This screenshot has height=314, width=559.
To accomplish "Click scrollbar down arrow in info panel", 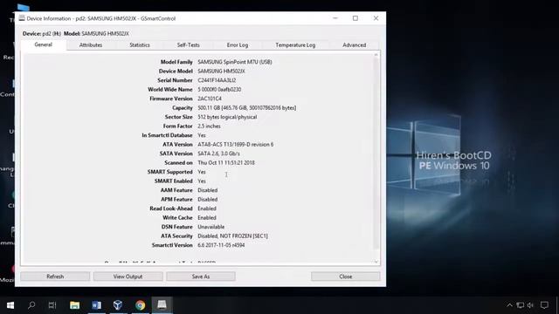I will tap(376, 262).
